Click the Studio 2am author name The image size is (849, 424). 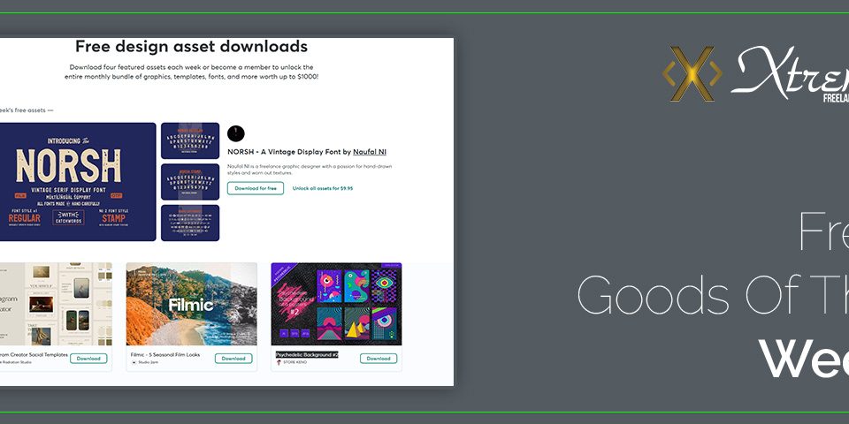tap(147, 362)
